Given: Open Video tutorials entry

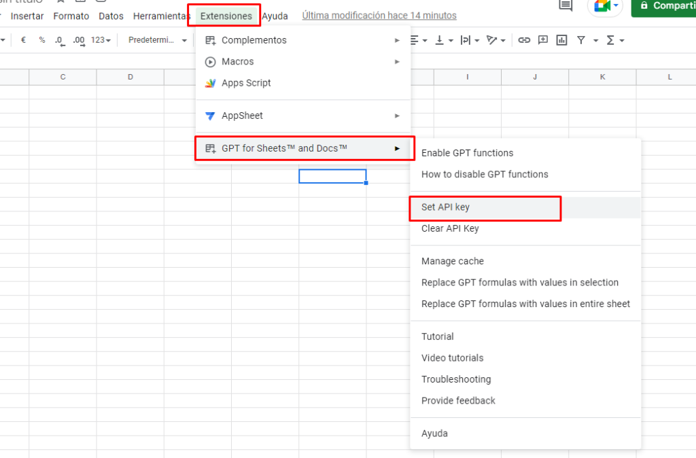Looking at the screenshot, I should (525, 357).
